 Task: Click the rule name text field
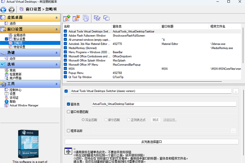[x=151, y=91]
